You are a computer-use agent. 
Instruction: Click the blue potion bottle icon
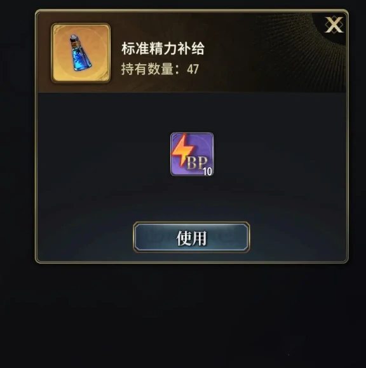(x=80, y=53)
